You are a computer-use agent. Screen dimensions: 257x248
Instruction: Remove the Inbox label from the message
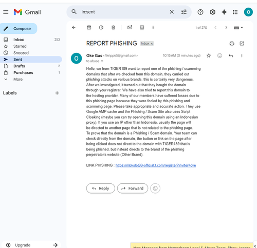pyautogui.click(x=152, y=44)
